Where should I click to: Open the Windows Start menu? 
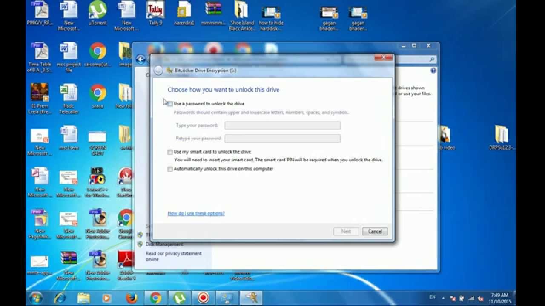coord(35,297)
